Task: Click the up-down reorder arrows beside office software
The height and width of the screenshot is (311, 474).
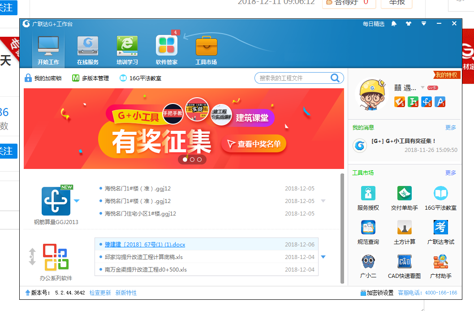Action: (32, 256)
